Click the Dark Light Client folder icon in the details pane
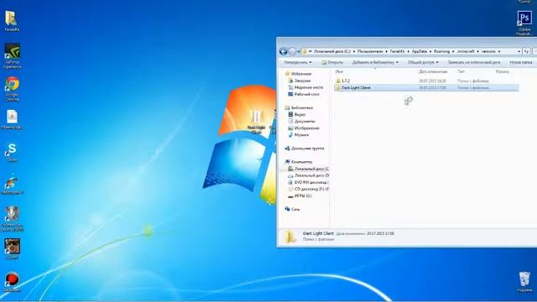Image resolution: width=537 pixels, height=302 pixels. [290, 237]
